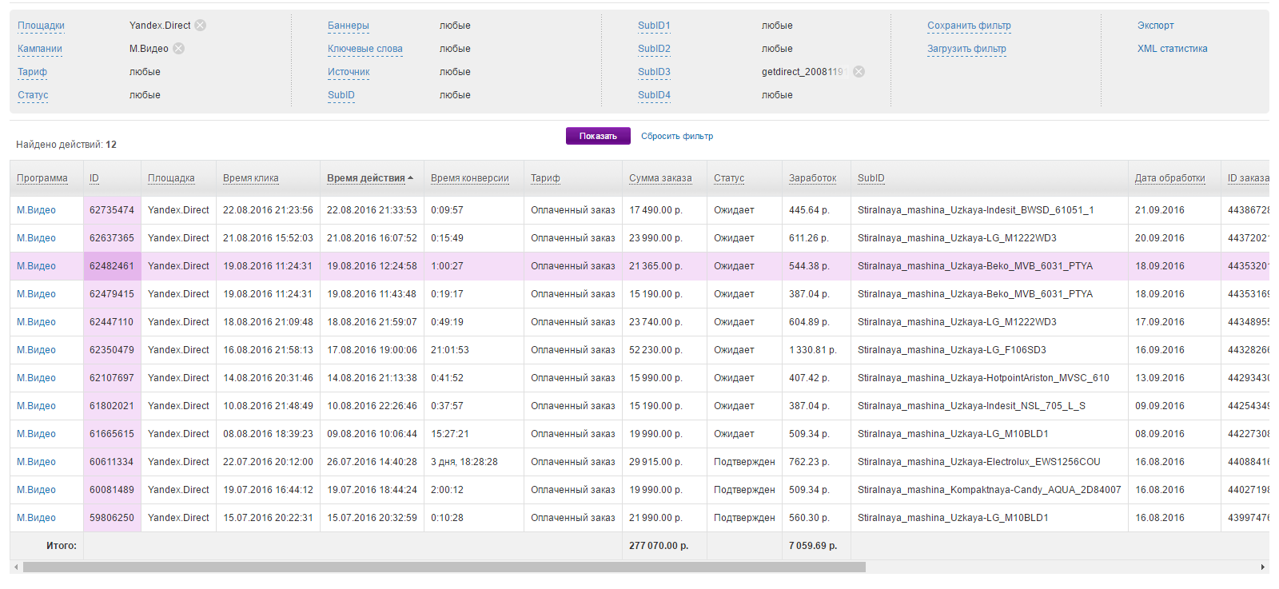The height and width of the screenshot is (589, 1279).
Task: Open М.Видео link in row 61665615
Action: coord(37,434)
